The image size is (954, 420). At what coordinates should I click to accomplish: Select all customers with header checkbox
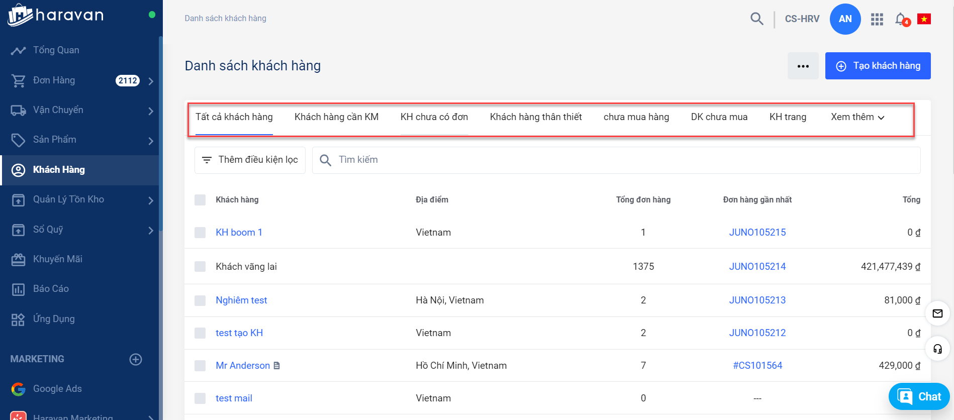click(x=200, y=200)
